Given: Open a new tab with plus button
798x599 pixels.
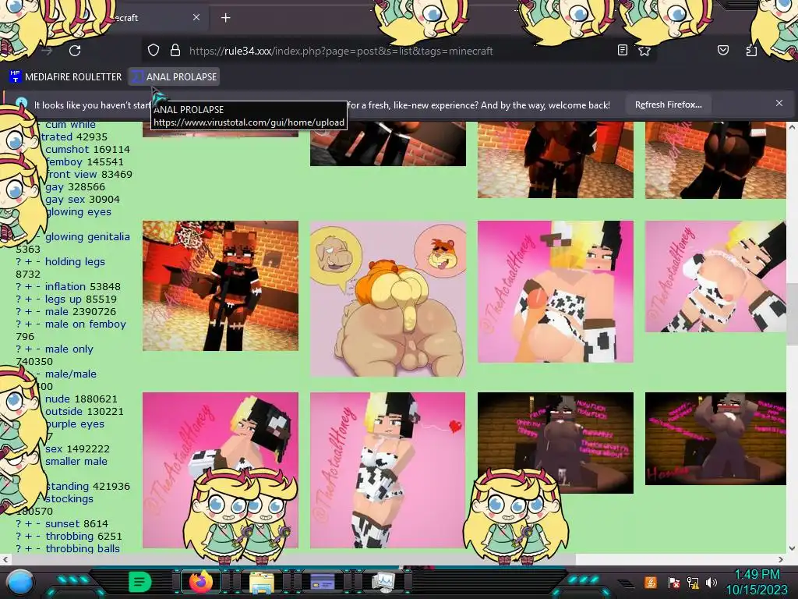Looking at the screenshot, I should (x=225, y=18).
